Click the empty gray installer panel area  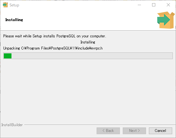pos(88,90)
